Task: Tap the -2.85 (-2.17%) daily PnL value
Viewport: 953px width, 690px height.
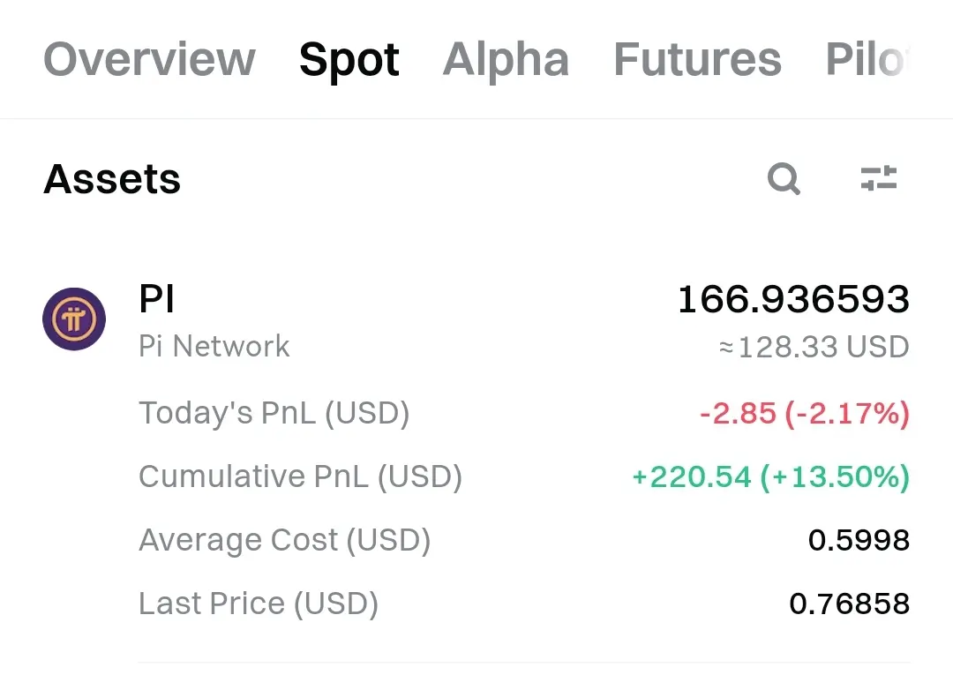Action: point(804,414)
